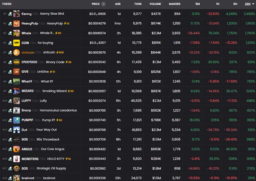This screenshot has width=256, height=181.
Task: Click the lightning boost 10 badge on HeavyPulp
Action: [x=67, y=23]
